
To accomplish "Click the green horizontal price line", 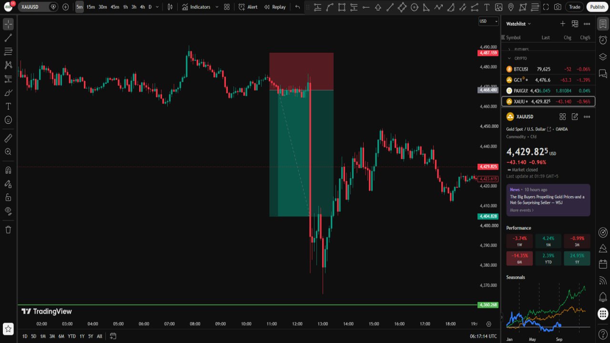I will (x=247, y=305).
